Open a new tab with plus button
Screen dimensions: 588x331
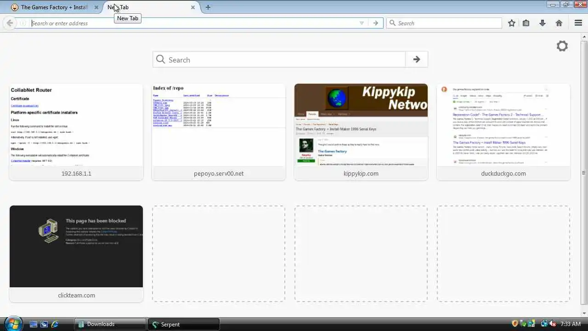pyautogui.click(x=208, y=7)
